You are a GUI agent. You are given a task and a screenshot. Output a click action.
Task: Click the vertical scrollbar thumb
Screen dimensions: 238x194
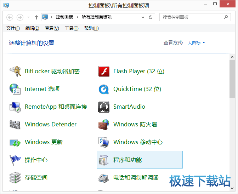pyautogui.click(x=232, y=79)
